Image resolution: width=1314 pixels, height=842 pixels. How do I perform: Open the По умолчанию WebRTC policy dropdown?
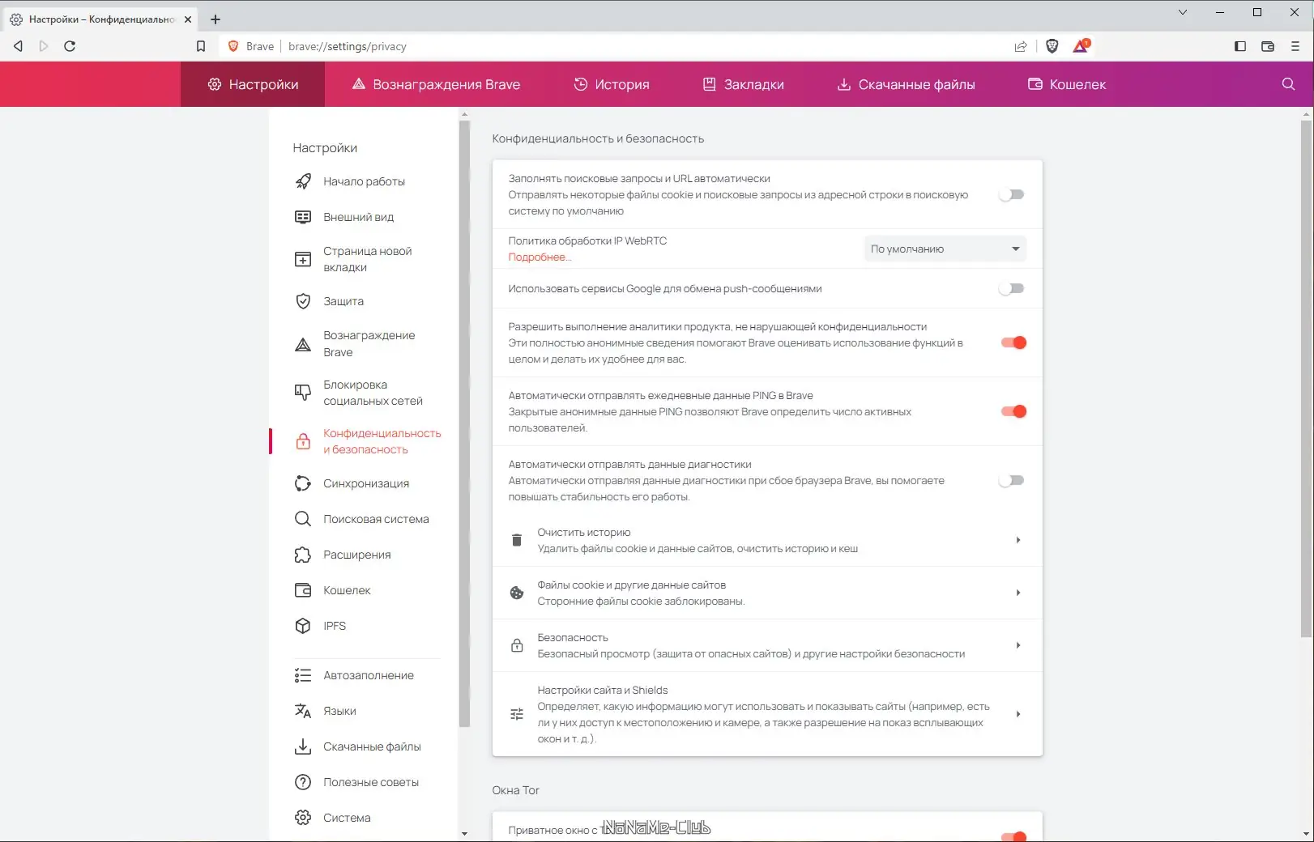coord(944,249)
